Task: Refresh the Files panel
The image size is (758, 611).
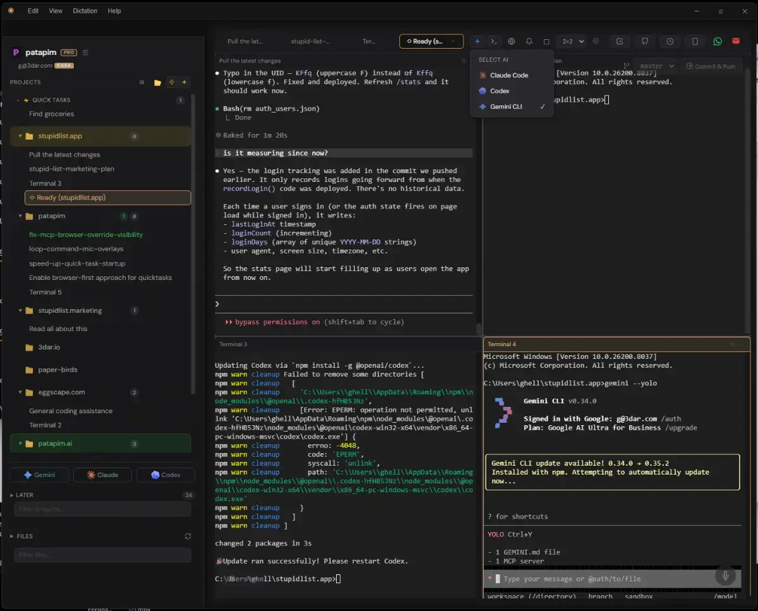Action: 188,536
